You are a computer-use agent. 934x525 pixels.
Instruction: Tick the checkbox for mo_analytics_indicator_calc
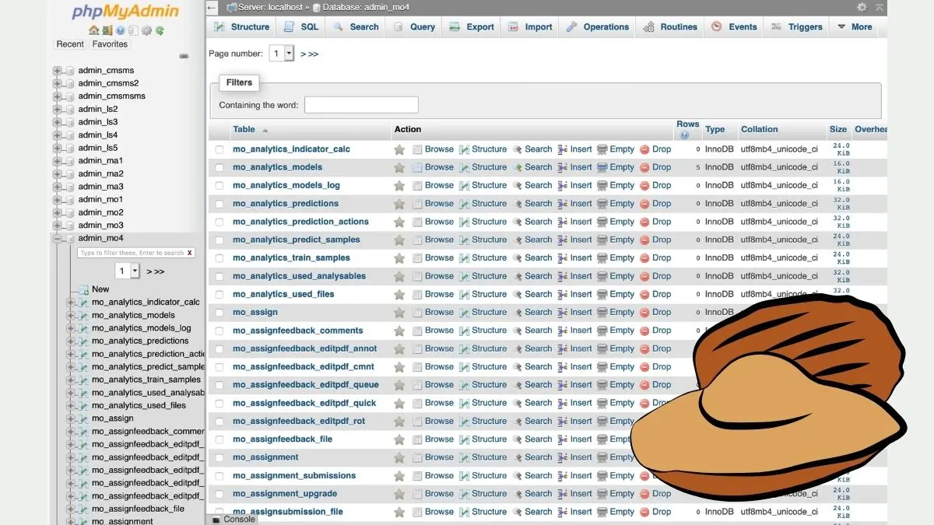click(219, 149)
